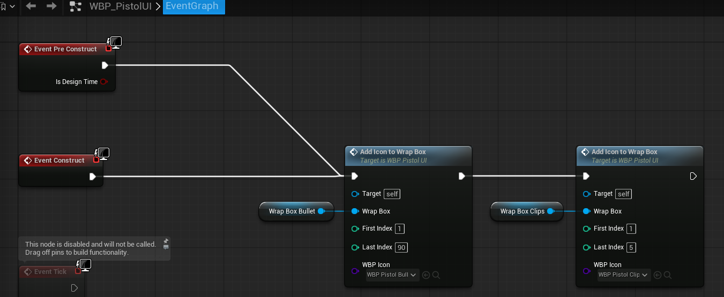Click the comment bubble icon below the pin
Screen dimensions: 724x297
click(x=166, y=247)
